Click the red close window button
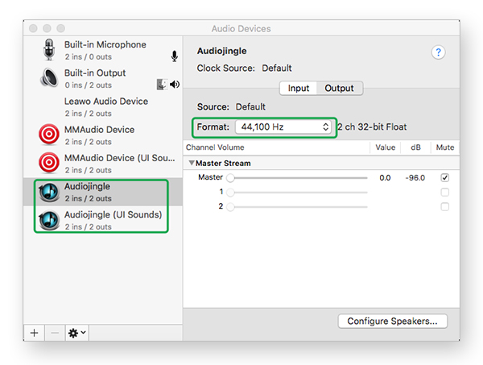Image resolution: width=483 pixels, height=365 pixels. [33, 28]
